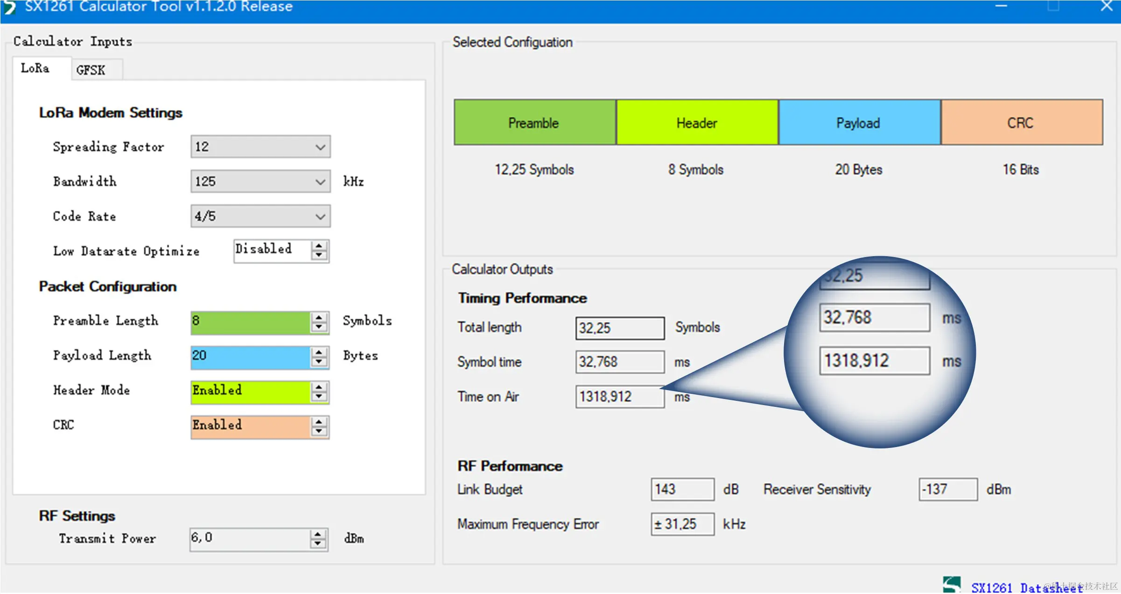Click the green Preamble block
Screen dimensions: 1121x594
point(534,123)
